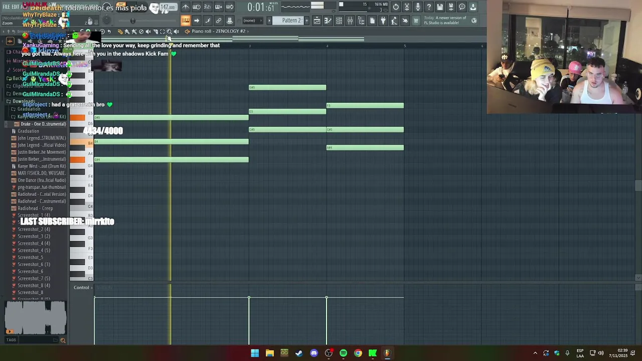Click the microphone one-click recording icon
This screenshot has height=361, width=642.
pos(418,7)
